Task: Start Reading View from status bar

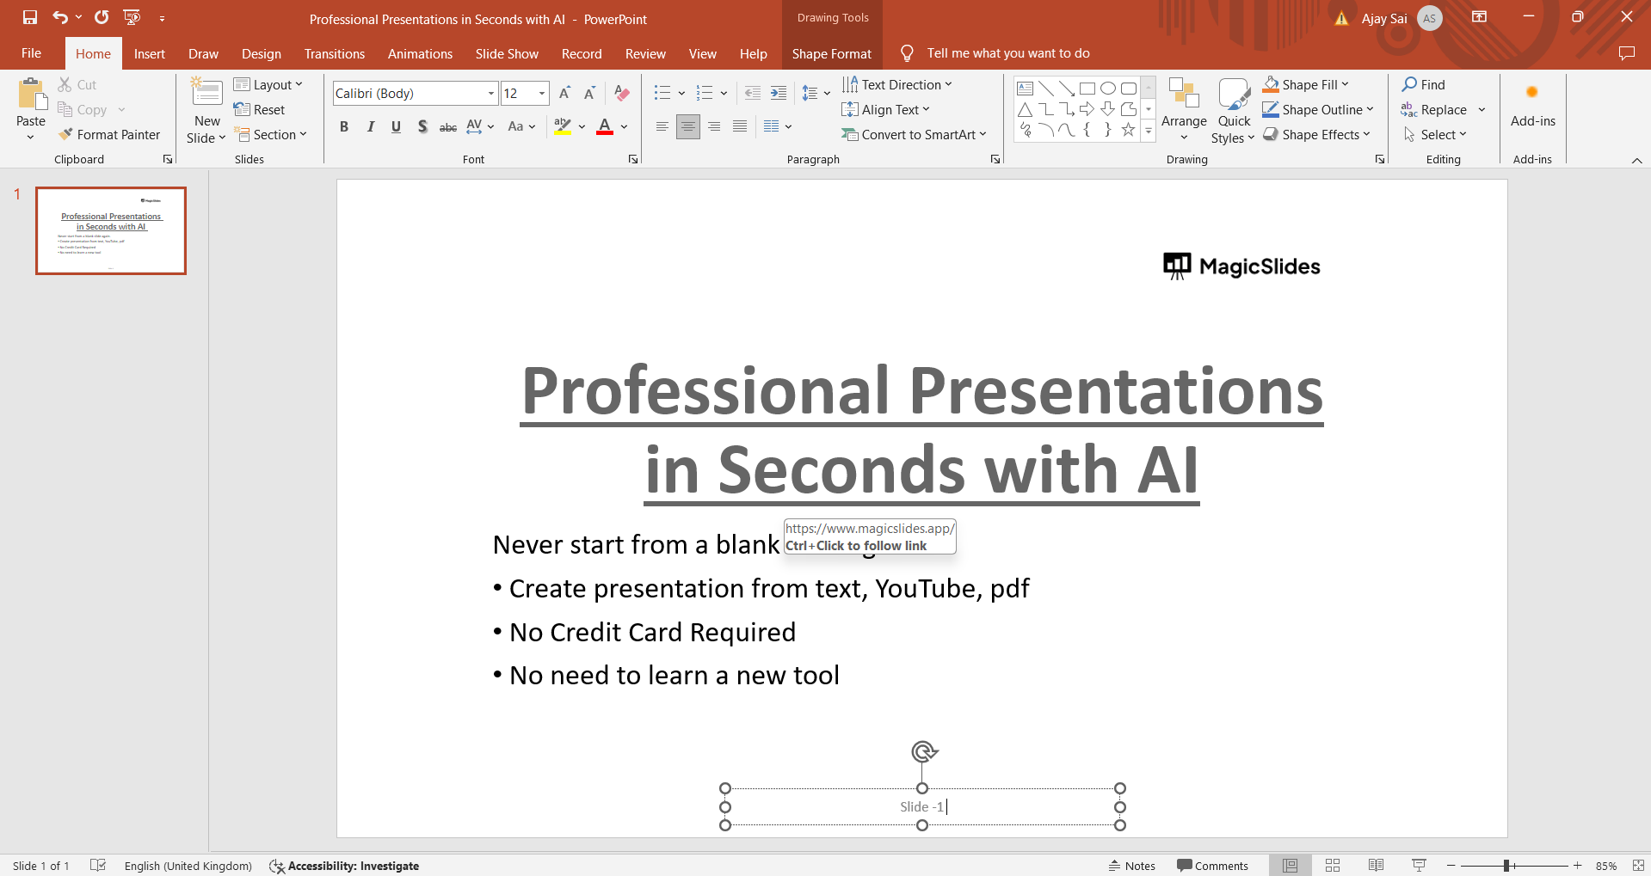Action: 1376,866
